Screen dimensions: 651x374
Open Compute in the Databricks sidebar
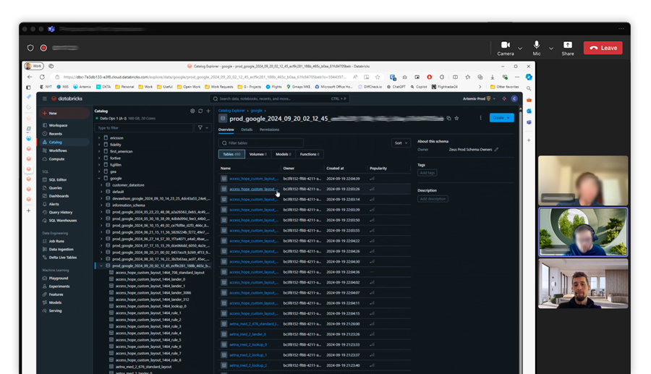click(x=56, y=159)
